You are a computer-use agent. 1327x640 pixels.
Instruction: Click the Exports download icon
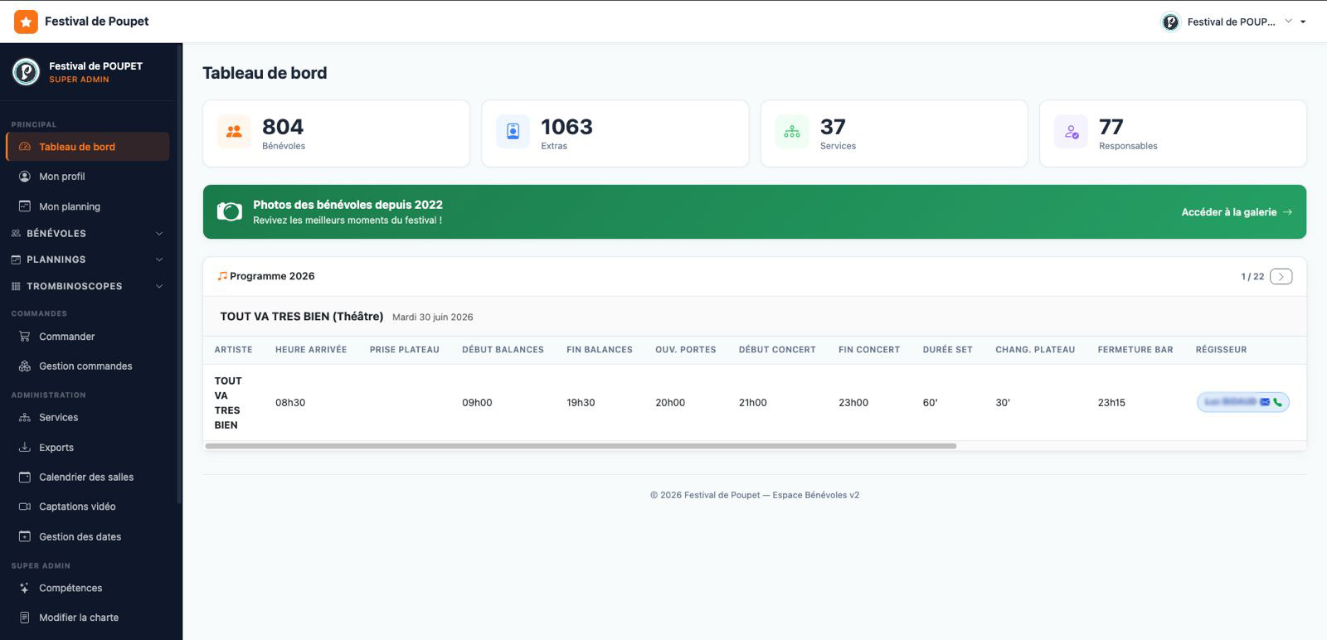pos(25,448)
